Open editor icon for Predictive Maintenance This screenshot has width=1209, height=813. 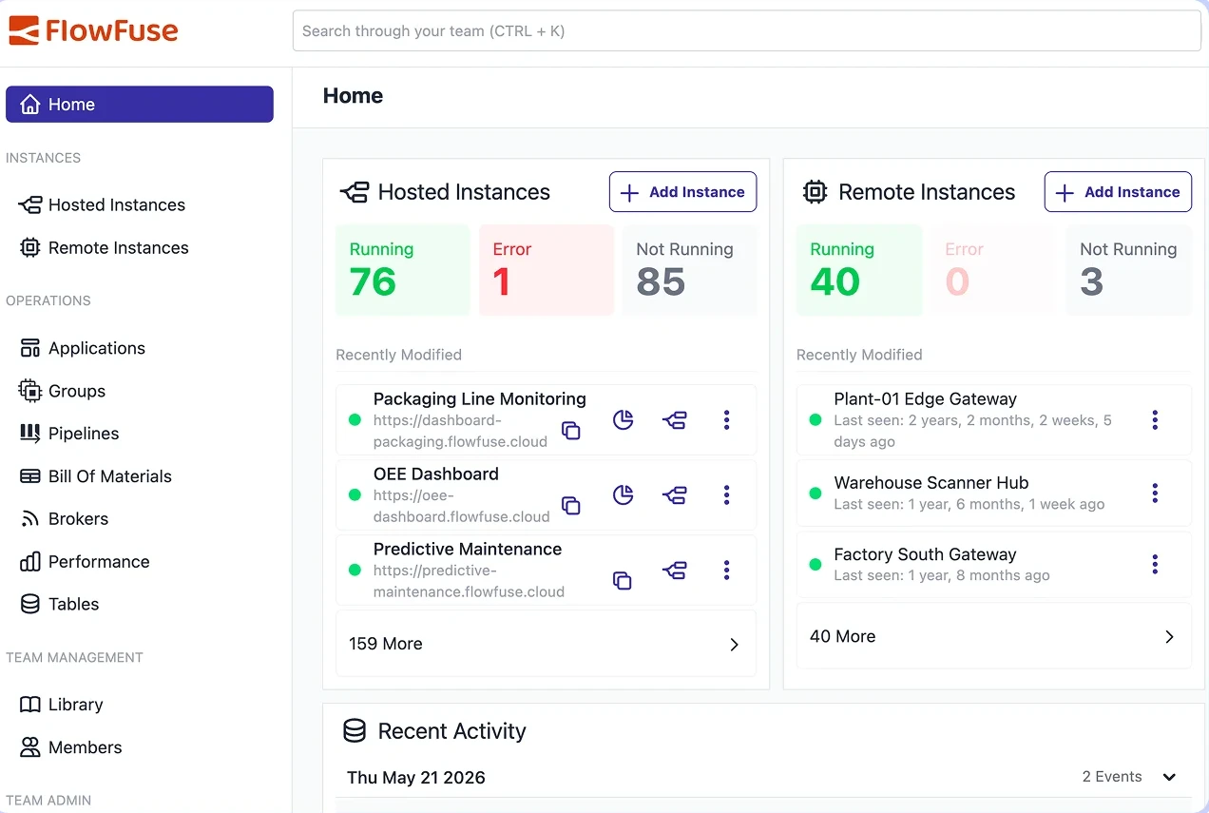click(x=675, y=571)
